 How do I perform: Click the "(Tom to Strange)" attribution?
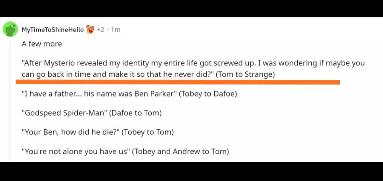(245, 75)
